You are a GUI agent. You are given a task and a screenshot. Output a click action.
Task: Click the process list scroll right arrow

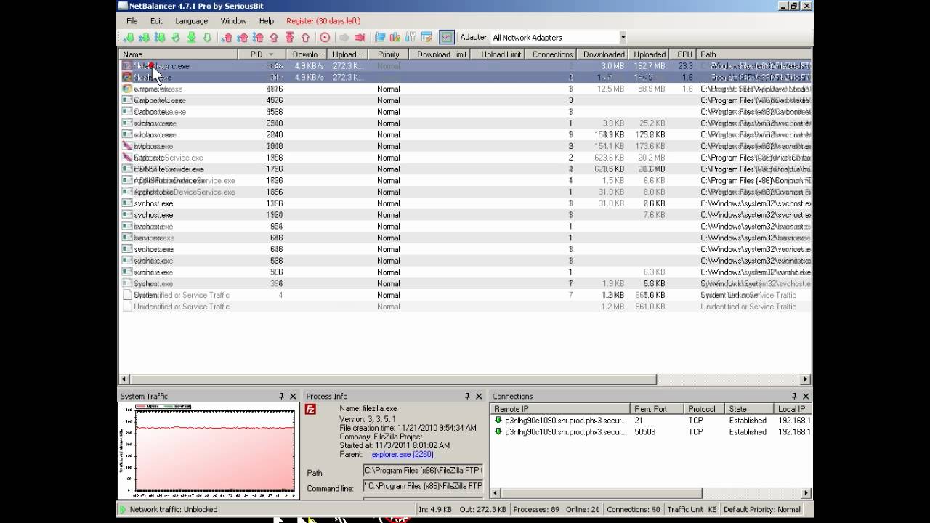tap(805, 379)
